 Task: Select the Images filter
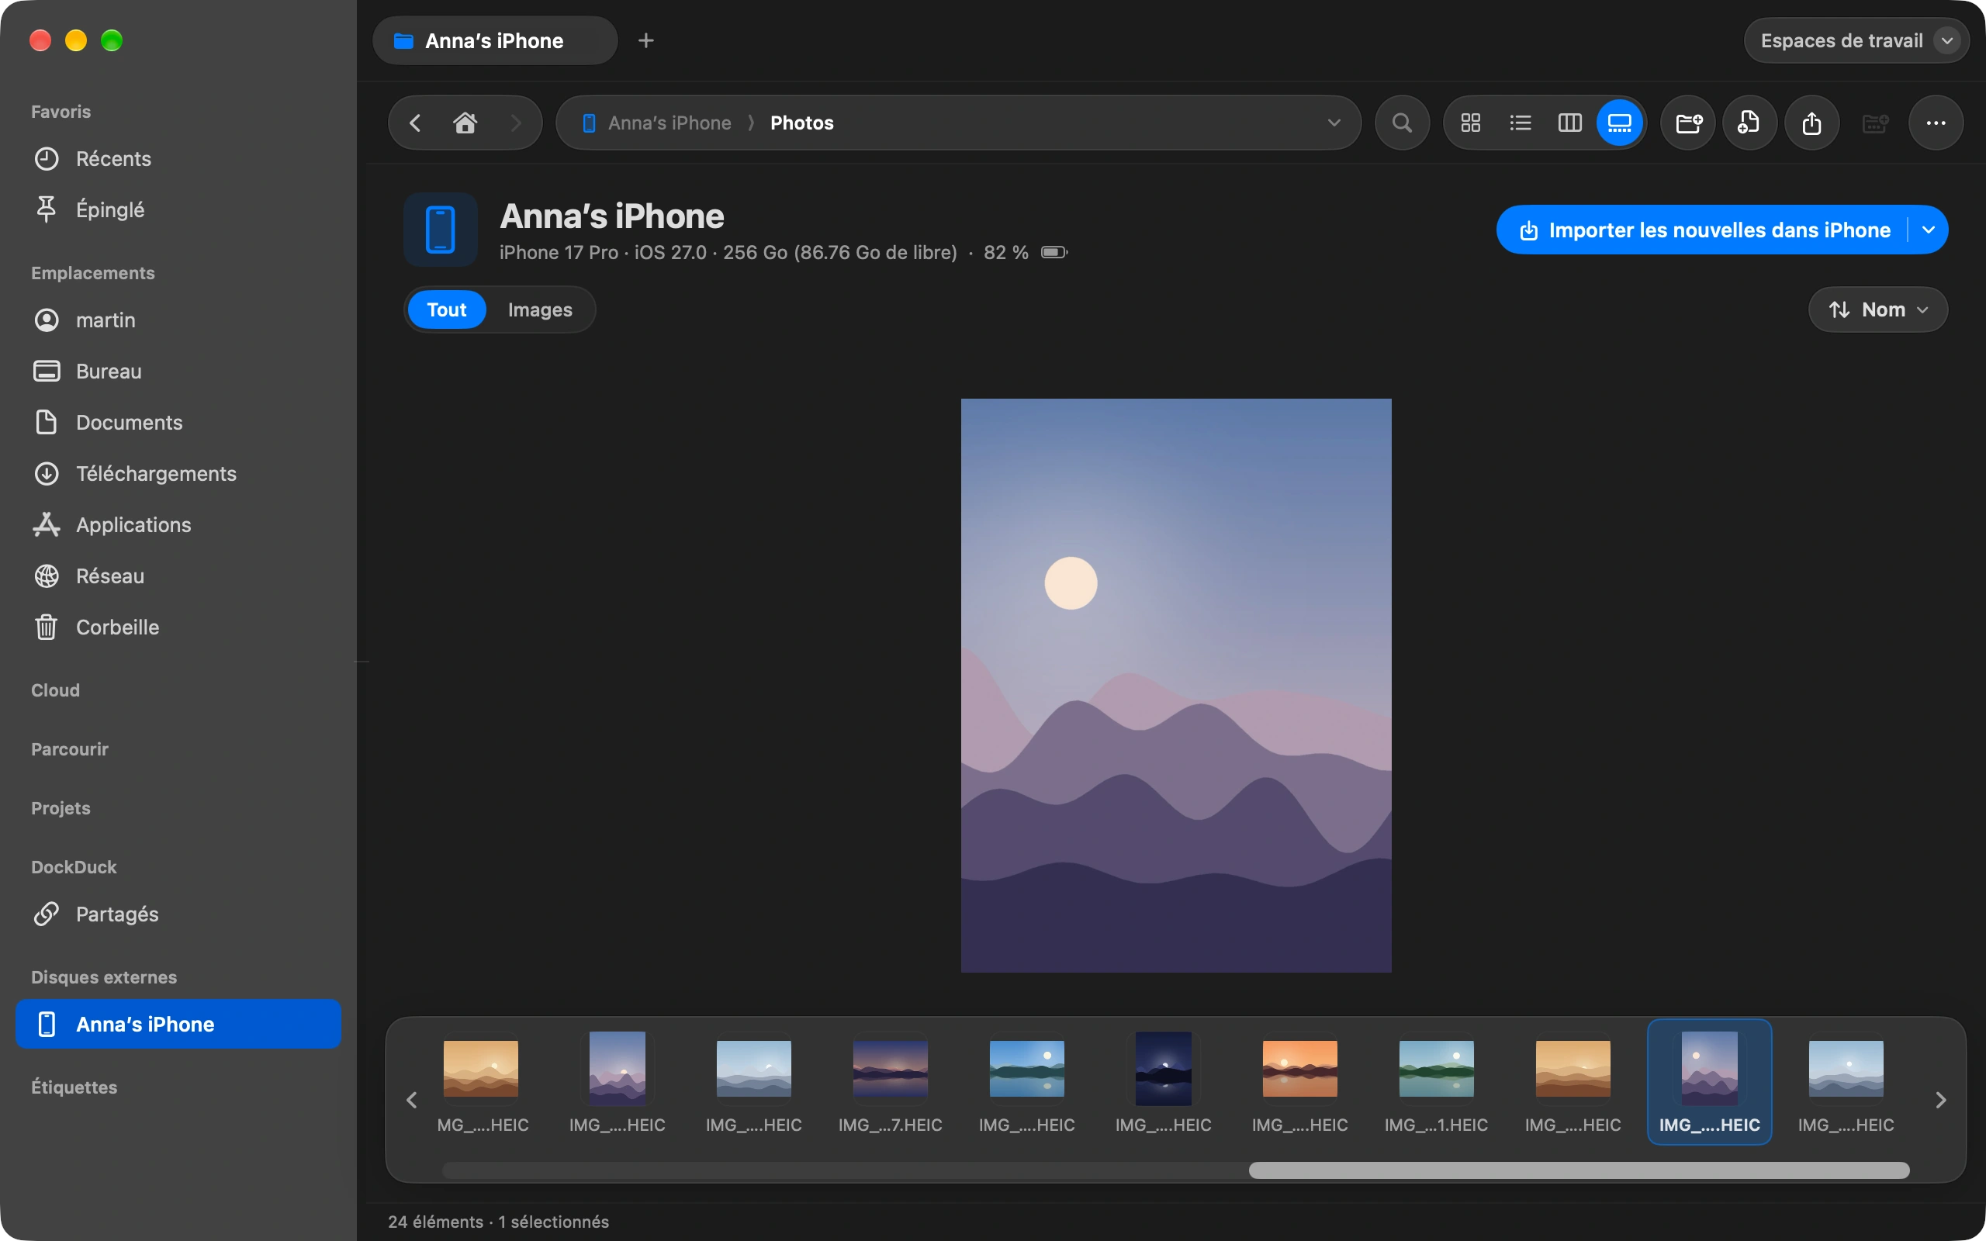tap(540, 309)
